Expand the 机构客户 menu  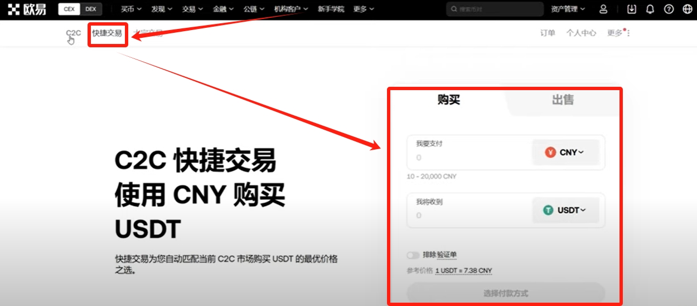[291, 9]
